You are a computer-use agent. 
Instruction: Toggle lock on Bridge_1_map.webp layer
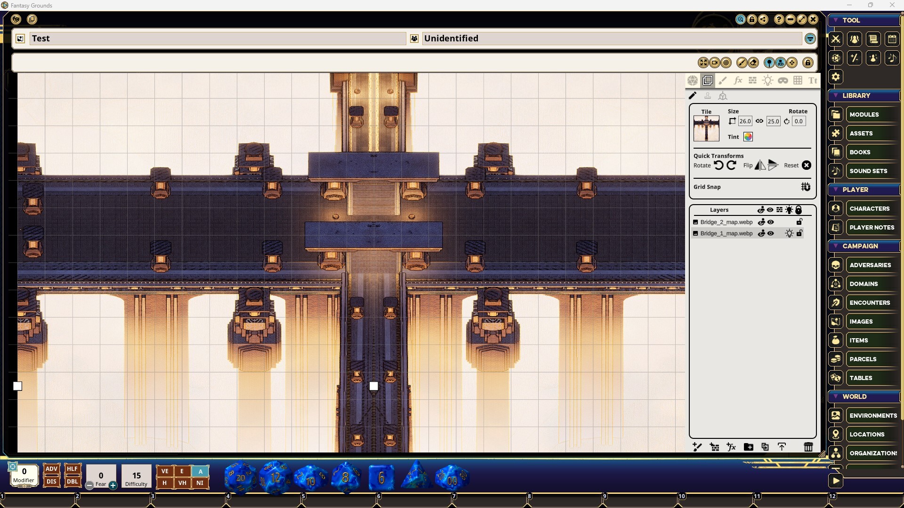pos(799,233)
